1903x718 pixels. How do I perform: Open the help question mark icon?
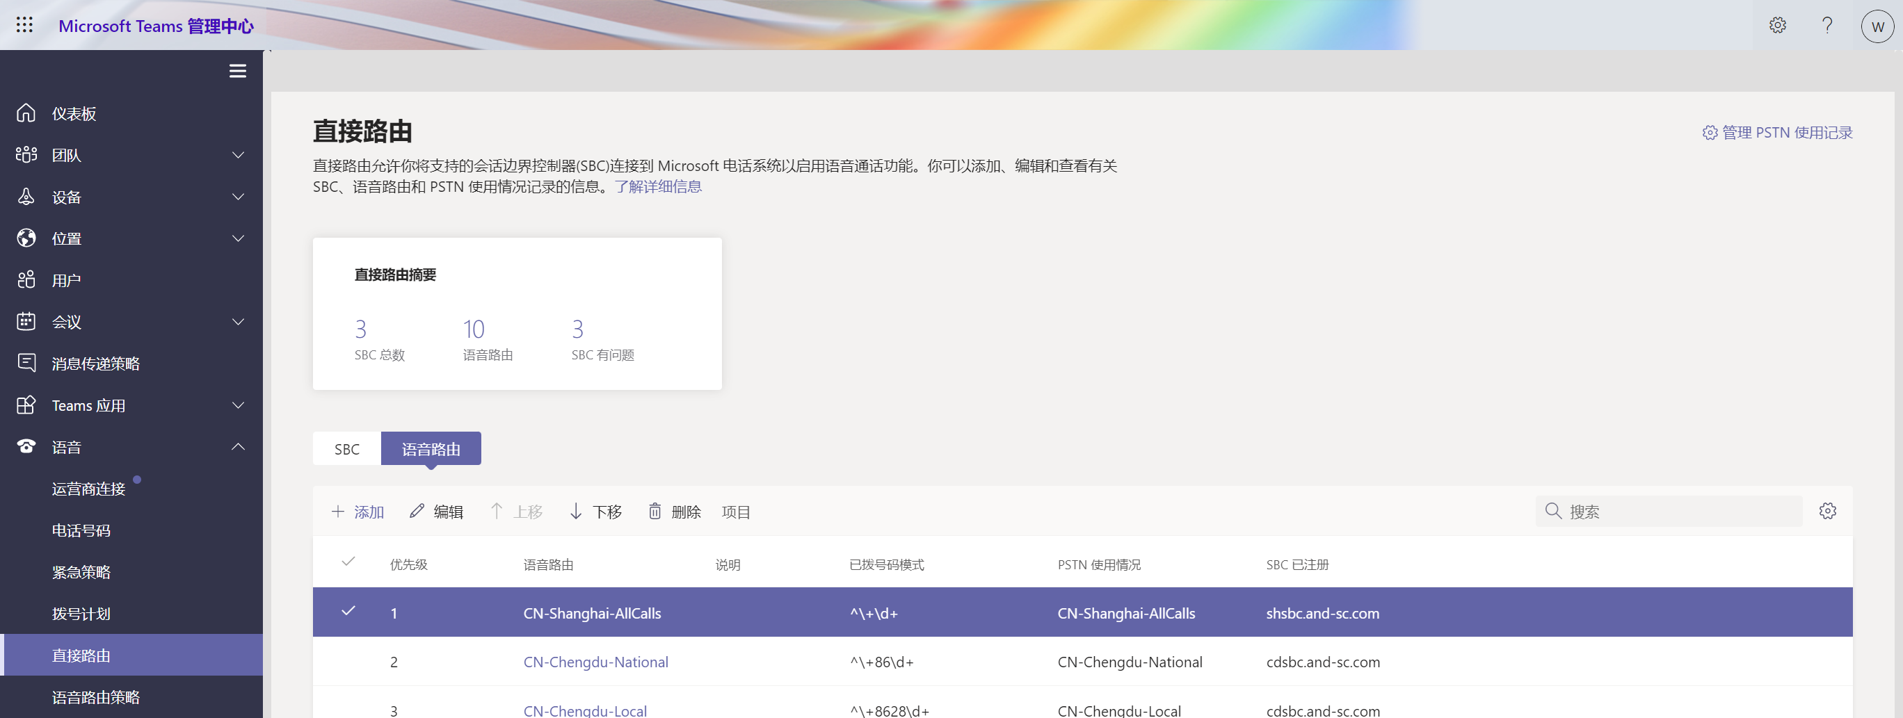(x=1827, y=25)
